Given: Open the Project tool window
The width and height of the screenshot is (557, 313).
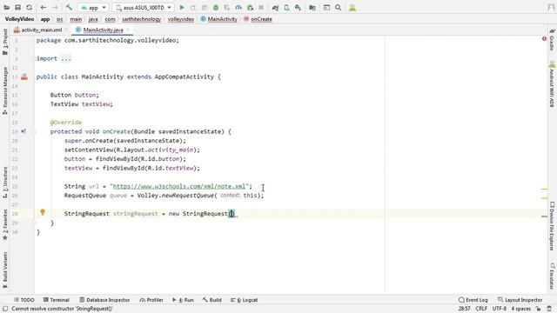Looking at the screenshot, I should [x=5, y=42].
